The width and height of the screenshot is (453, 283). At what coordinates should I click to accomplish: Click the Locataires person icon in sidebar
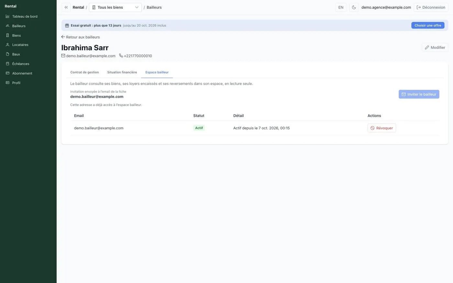(x=7, y=45)
